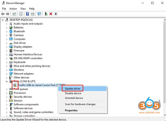Expand the Audio inputs and outputs node
Screen dimensions: 166x121
tap(7, 24)
